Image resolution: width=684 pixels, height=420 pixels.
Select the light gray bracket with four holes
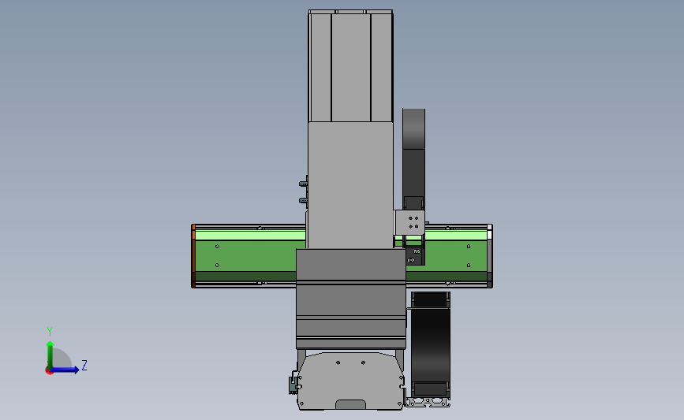coord(409,222)
